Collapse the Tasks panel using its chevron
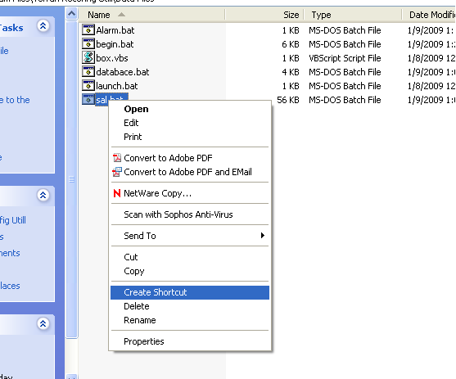 coord(43,26)
